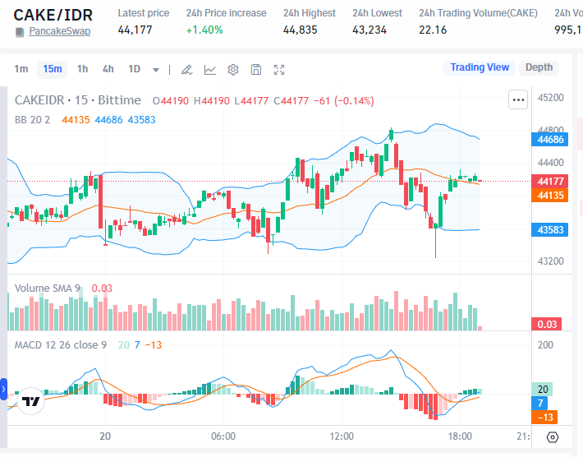
Task: Click the blue 44686 BB legend value
Action: (108, 120)
